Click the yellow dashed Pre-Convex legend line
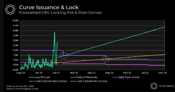175x92 pixels. 73,81
